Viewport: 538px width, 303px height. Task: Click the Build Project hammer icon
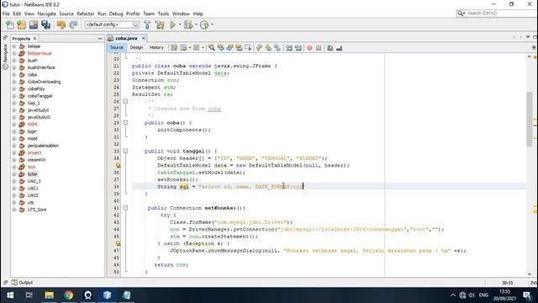pyautogui.click(x=147, y=24)
